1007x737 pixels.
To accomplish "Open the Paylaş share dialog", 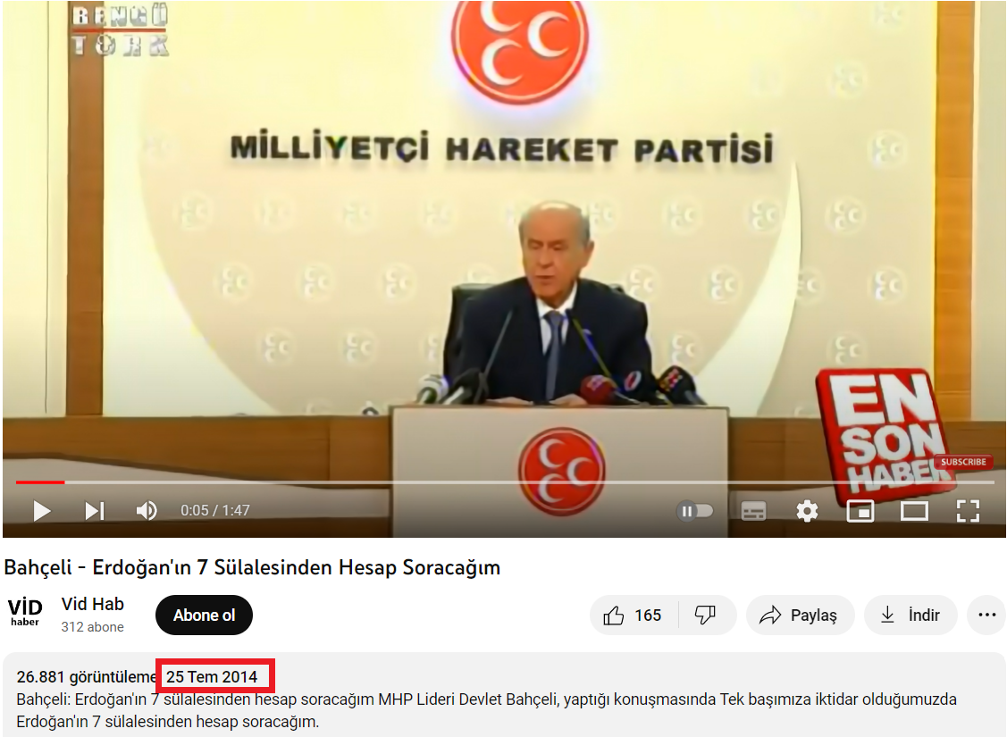I will tap(799, 616).
